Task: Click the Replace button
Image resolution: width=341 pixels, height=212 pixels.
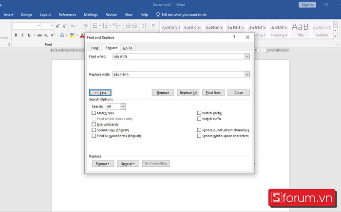Action: tap(163, 93)
